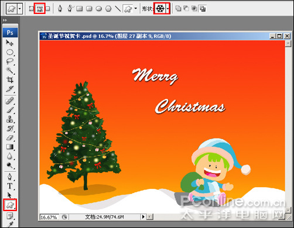This screenshot has width=294, height=228.
Task: Select the Gradient tool
Action: click(x=10, y=147)
